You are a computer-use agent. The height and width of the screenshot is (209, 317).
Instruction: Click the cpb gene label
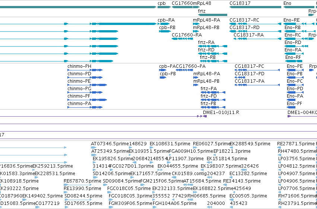(x=162, y=3)
